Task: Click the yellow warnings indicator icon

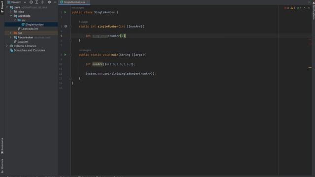Action: [293, 8]
